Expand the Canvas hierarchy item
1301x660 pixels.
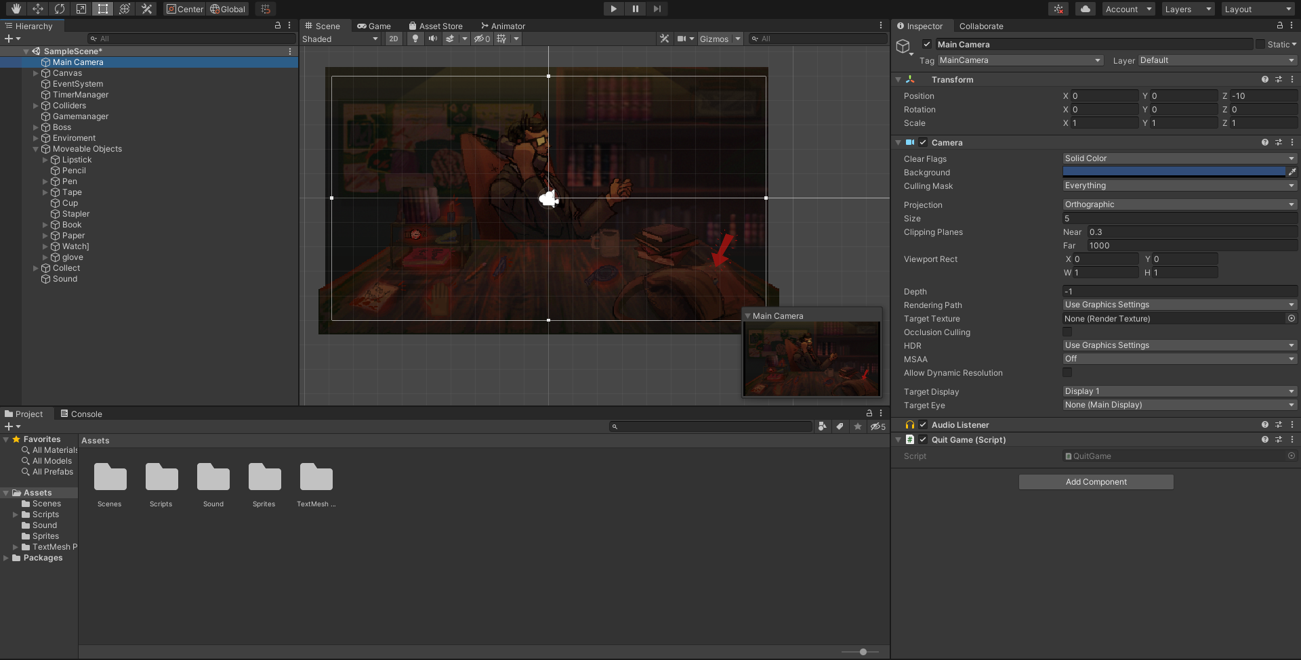(x=36, y=73)
